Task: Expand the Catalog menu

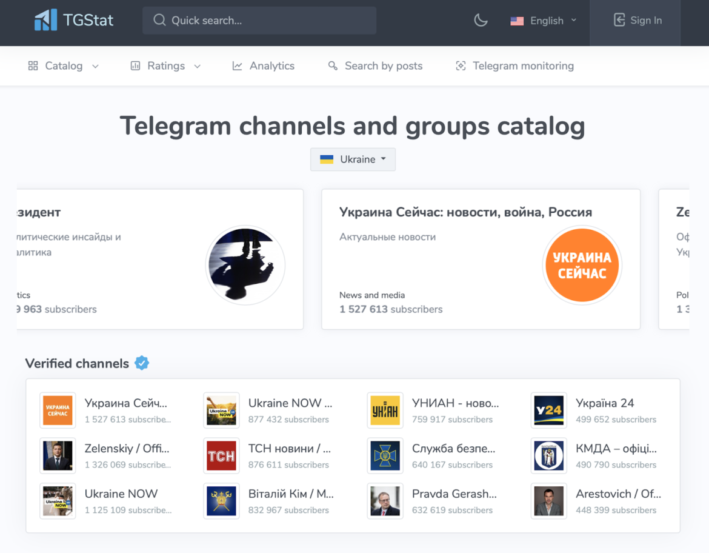Action: (x=64, y=65)
